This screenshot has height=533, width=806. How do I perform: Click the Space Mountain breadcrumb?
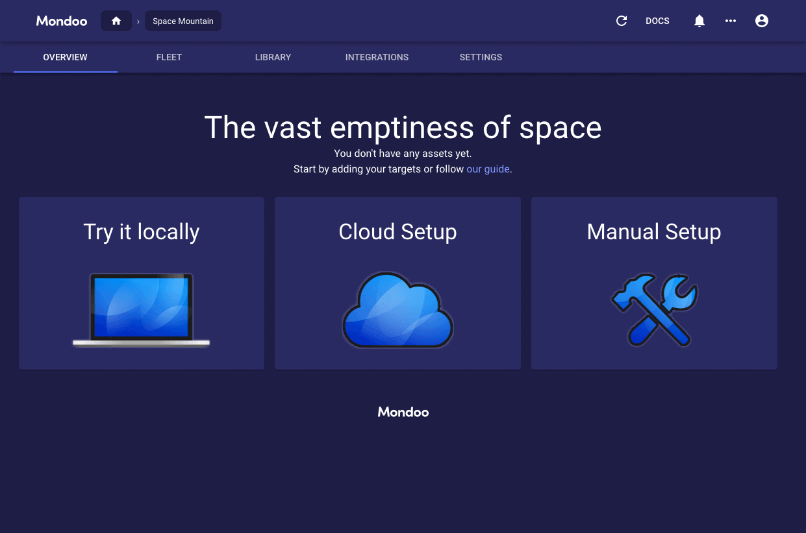tap(183, 21)
